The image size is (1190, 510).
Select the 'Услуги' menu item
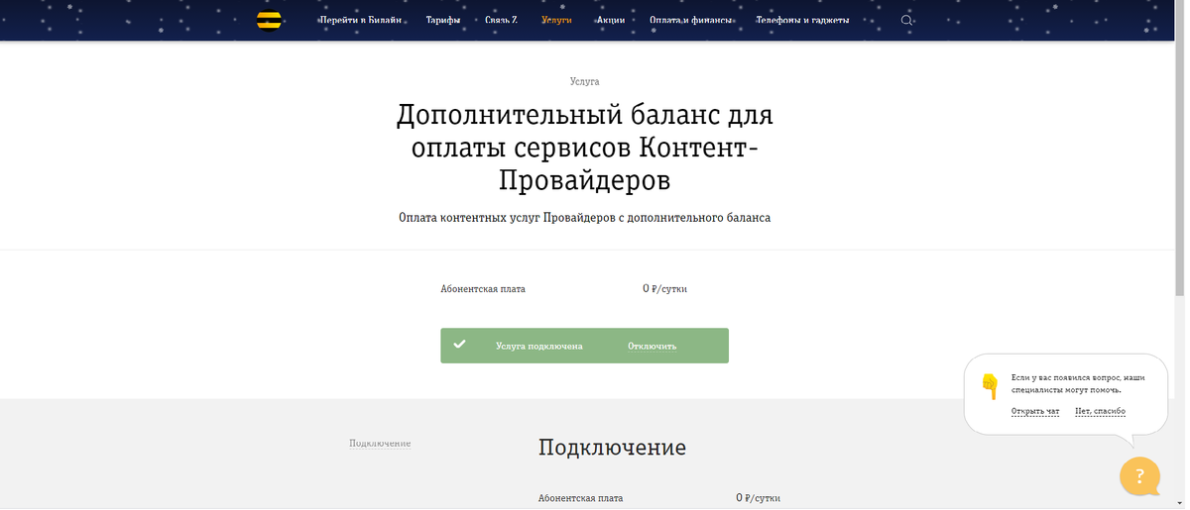click(x=557, y=21)
